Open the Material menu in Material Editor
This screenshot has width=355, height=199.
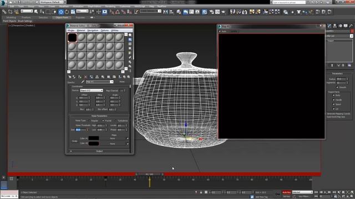(80, 30)
